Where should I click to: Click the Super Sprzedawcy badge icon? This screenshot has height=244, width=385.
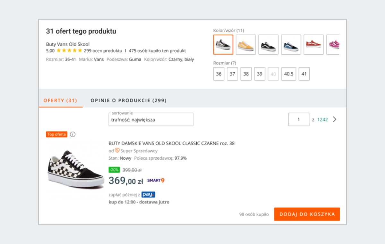117,151
